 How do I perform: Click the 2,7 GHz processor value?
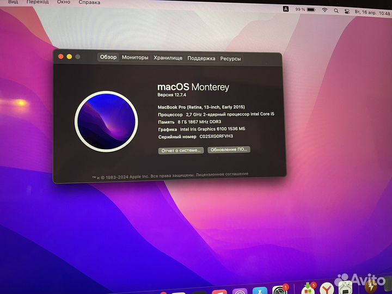tap(230, 114)
